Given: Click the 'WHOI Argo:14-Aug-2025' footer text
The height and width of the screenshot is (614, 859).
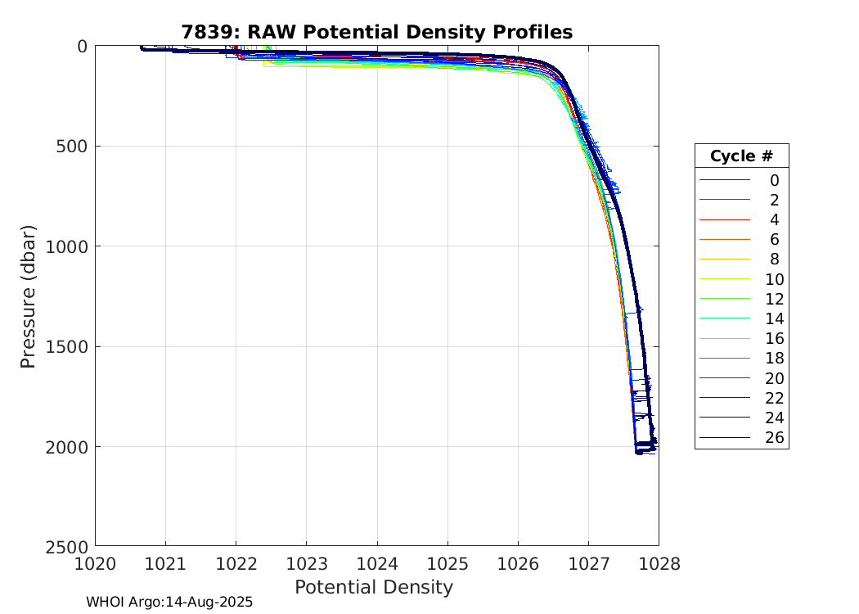Looking at the screenshot, I should pos(169,603).
